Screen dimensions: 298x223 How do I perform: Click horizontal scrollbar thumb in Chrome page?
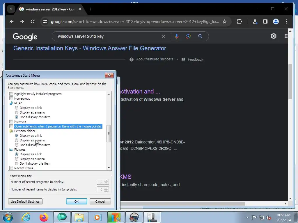point(182,204)
